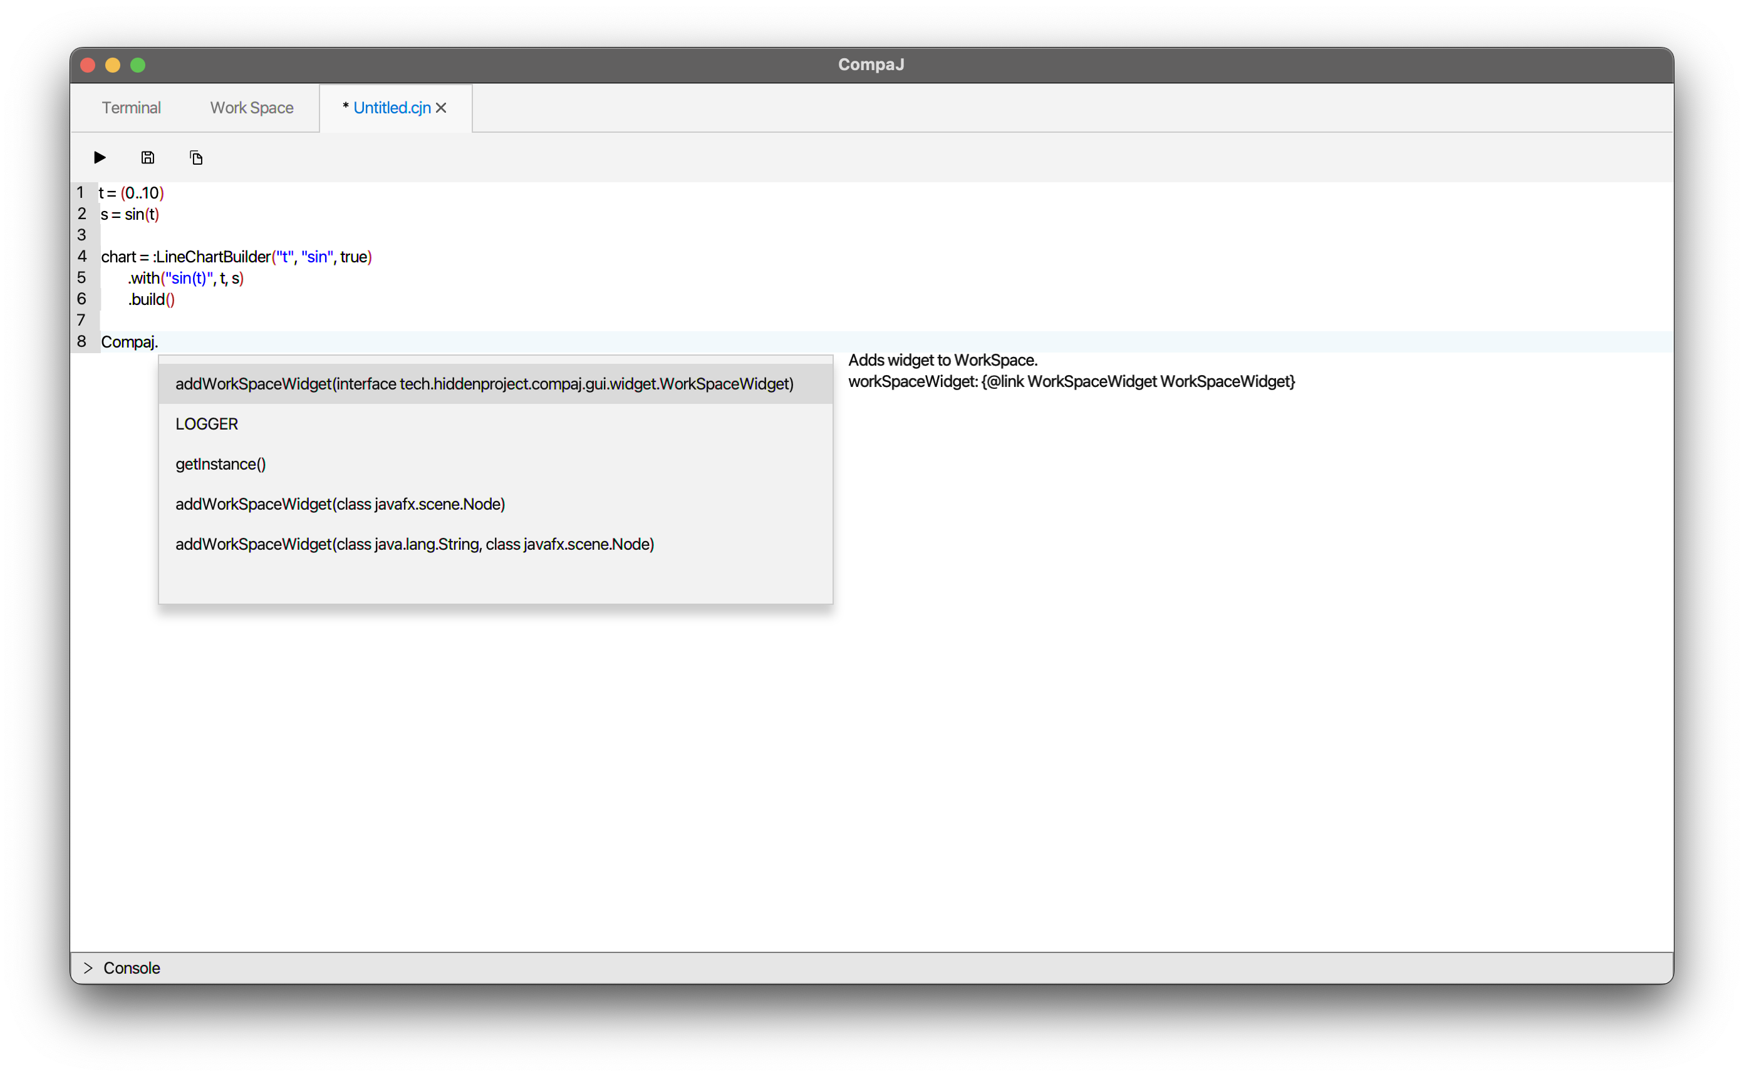Click the green fullscreen window button
1744x1077 pixels.
(x=137, y=65)
